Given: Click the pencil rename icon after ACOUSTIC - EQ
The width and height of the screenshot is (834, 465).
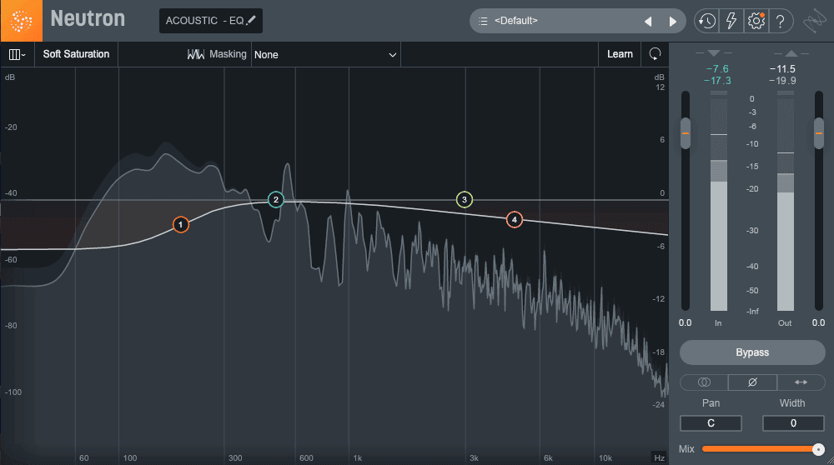Looking at the screenshot, I should coord(251,20).
